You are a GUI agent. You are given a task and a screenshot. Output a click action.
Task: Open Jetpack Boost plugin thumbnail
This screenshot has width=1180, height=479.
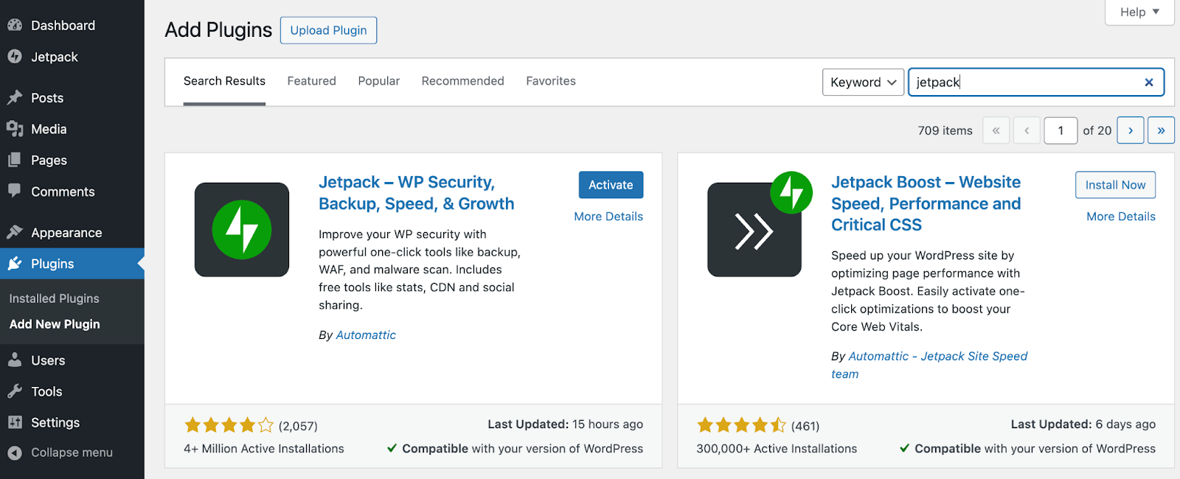pos(754,229)
